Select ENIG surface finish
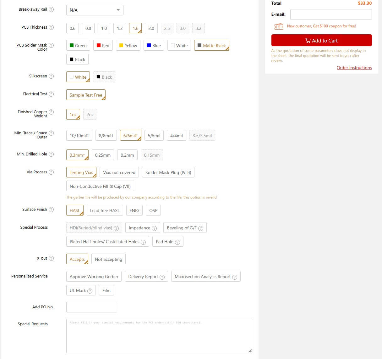This screenshot has width=382, height=359. [134, 210]
